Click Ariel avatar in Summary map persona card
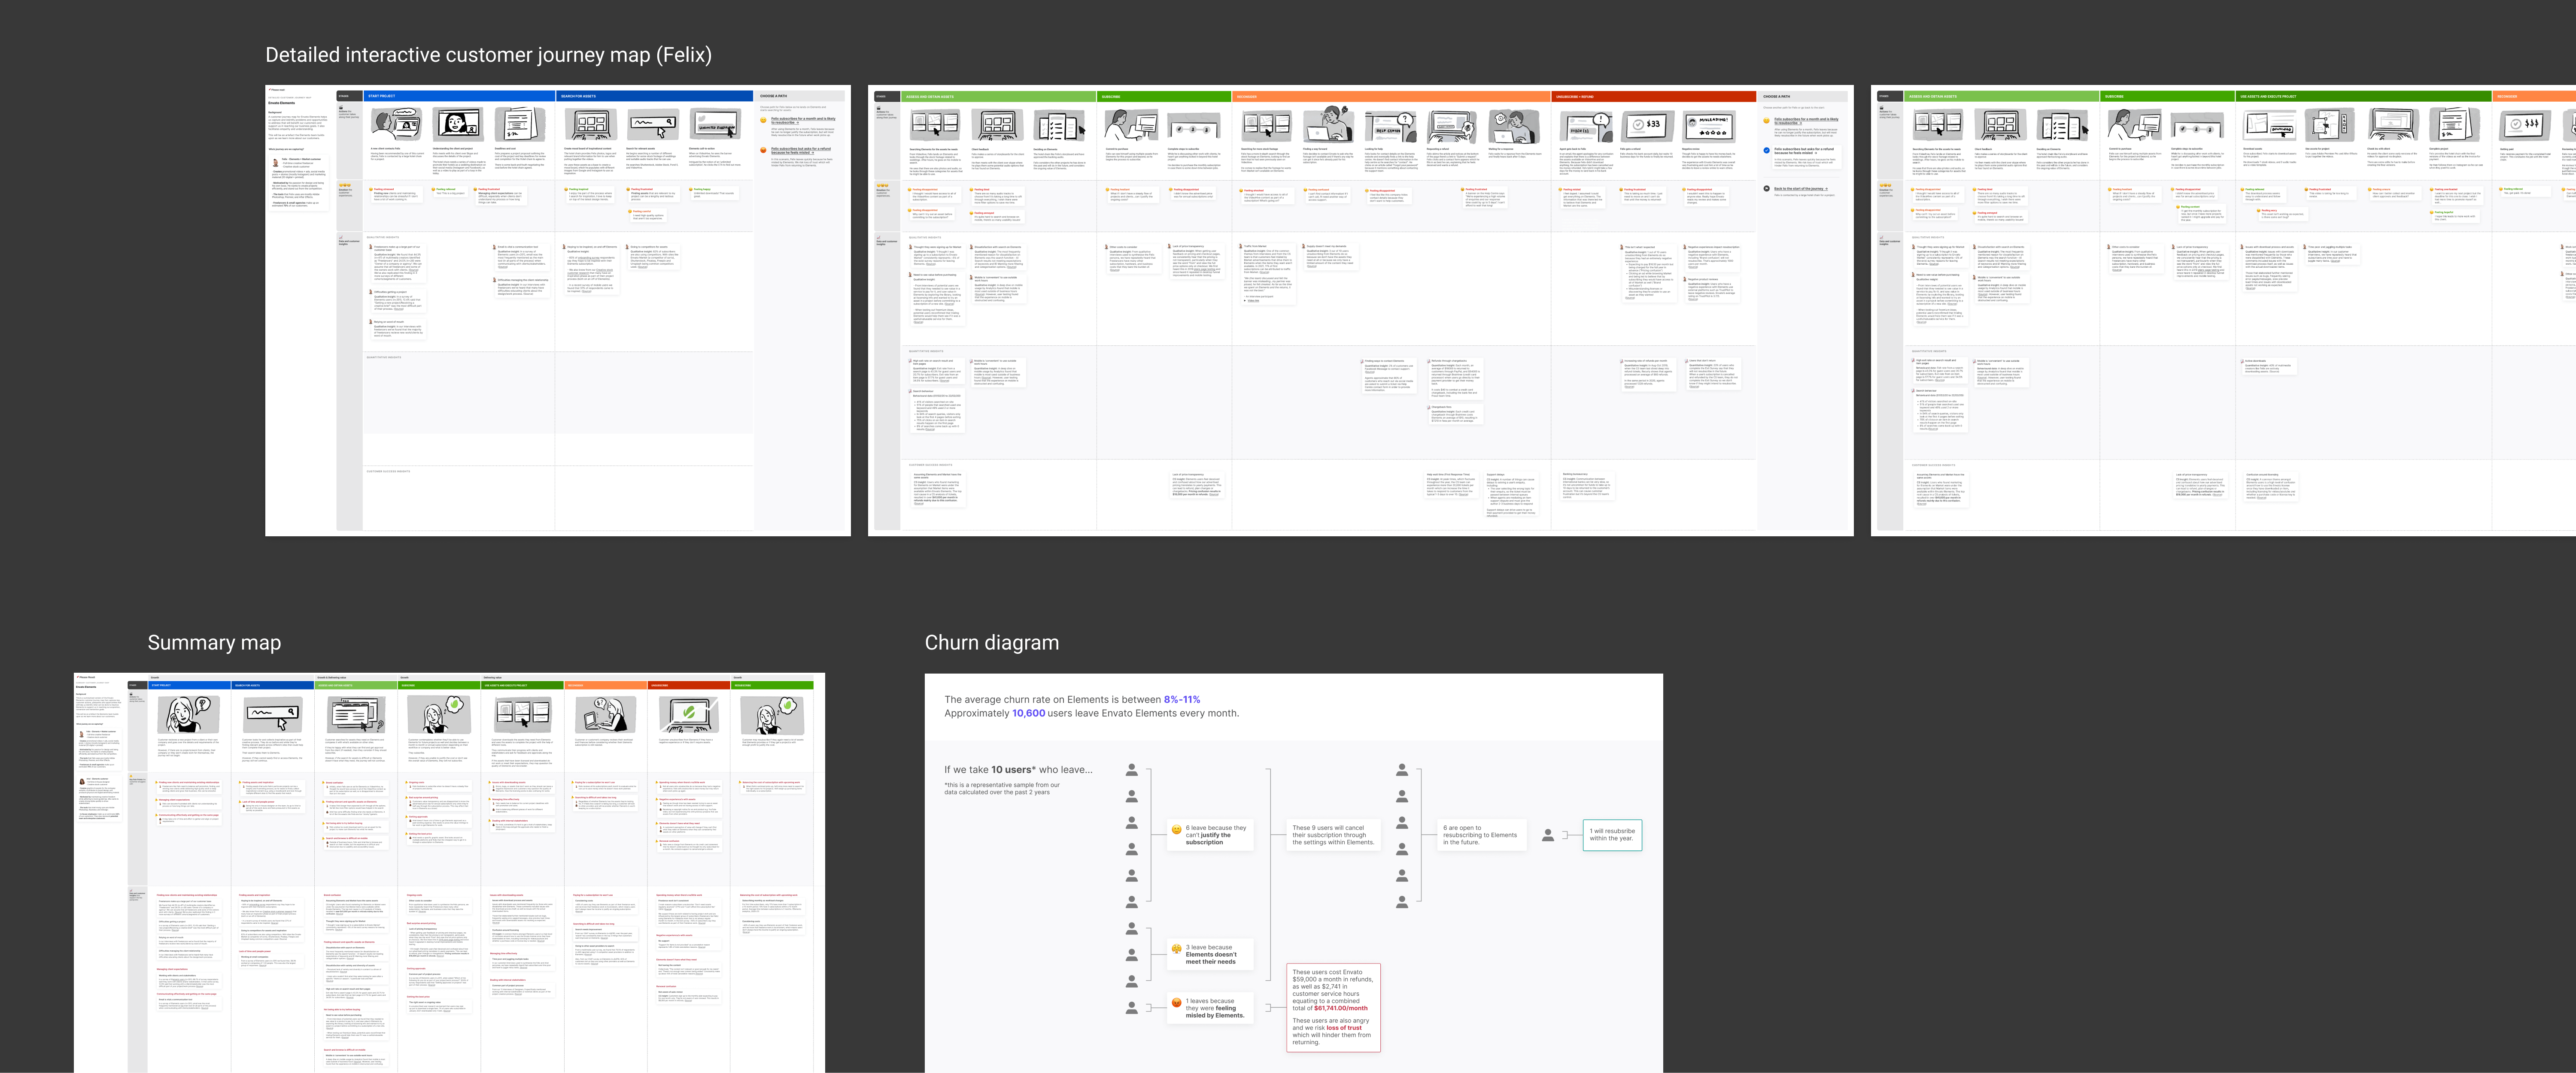Viewport: 2576px width, 1073px height. [82, 782]
